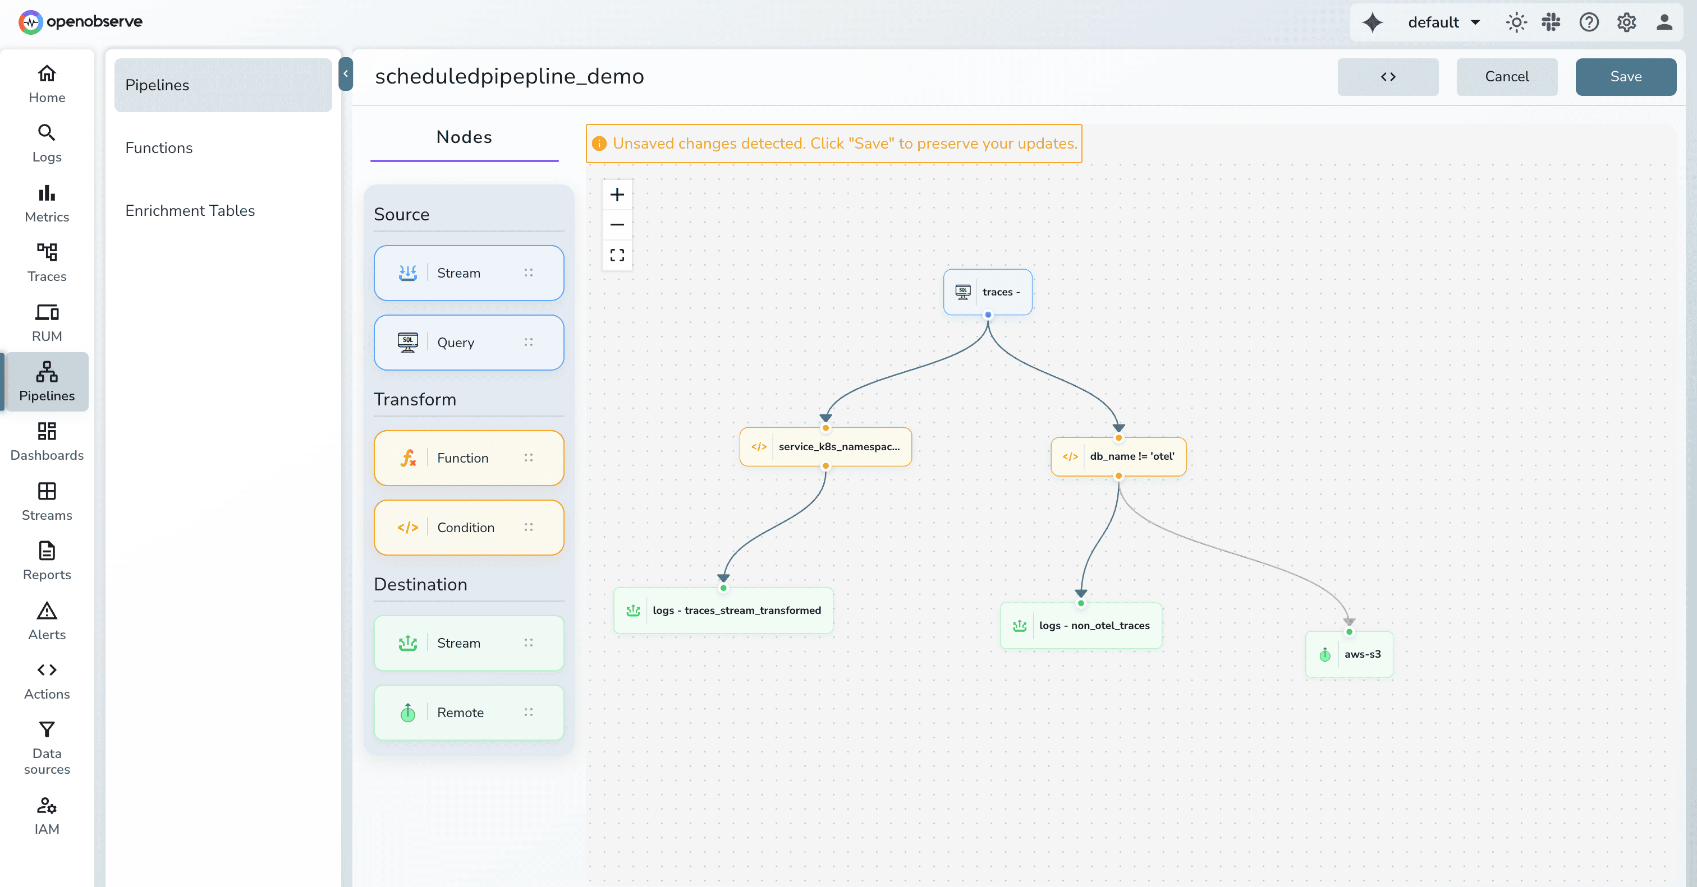Zoom out of the pipeline canvas
Image resolution: width=1697 pixels, height=887 pixels.
[617, 224]
